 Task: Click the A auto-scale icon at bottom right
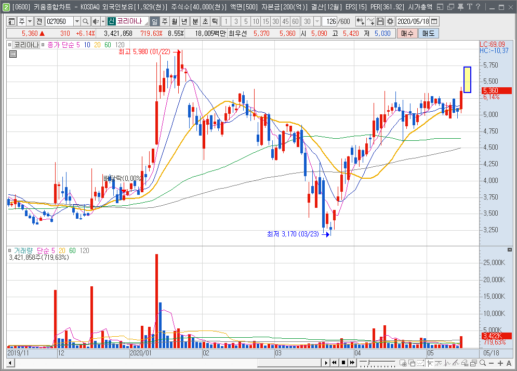(x=509, y=363)
